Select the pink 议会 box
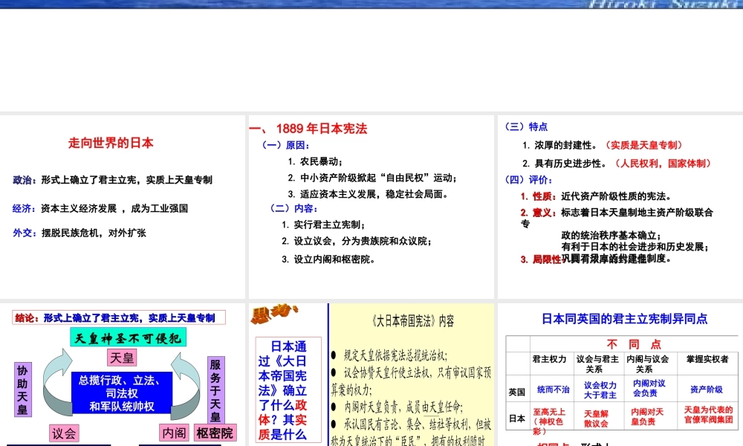The image size is (743, 446). click(64, 433)
